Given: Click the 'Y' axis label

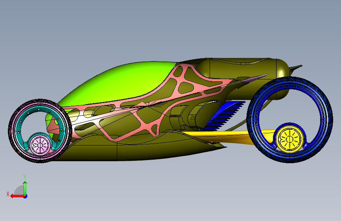Looking at the screenshot, I should coord(25,177).
